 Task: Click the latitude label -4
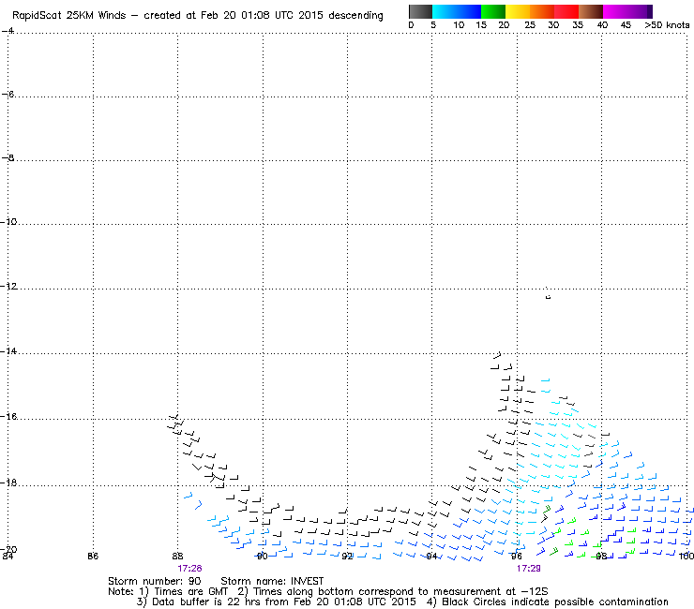(x=8, y=31)
